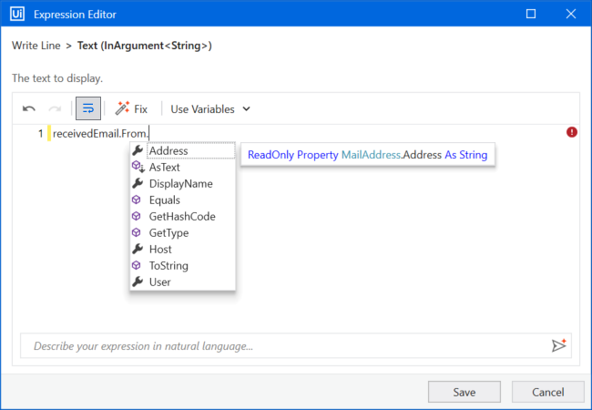
Task: Maximize the Expression Editor window
Action: (530, 15)
